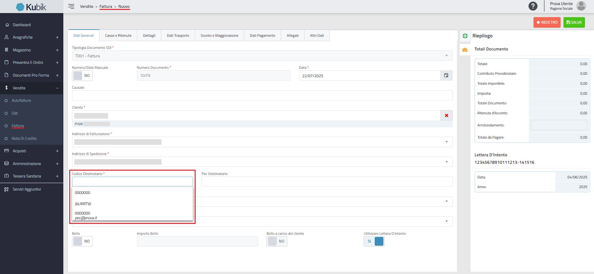Open Indirizzo di Fatturazione dropdown
Image resolution: width=594 pixels, height=274 pixels.
262,142
